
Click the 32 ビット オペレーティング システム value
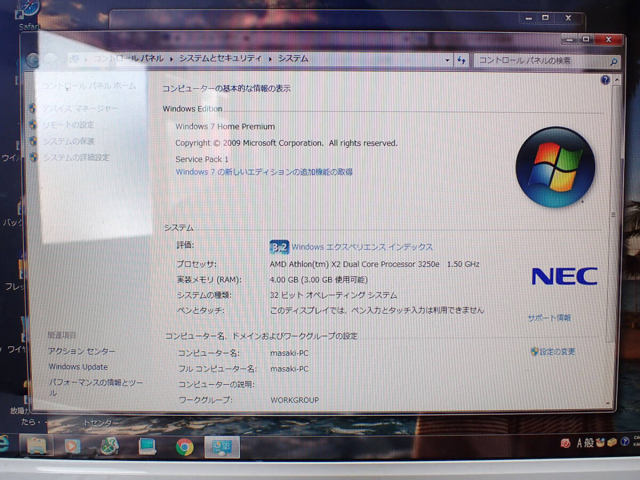333,295
